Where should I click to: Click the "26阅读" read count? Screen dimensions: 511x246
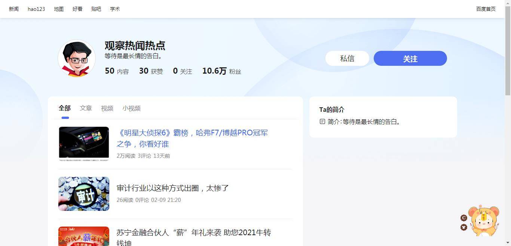pos(125,200)
